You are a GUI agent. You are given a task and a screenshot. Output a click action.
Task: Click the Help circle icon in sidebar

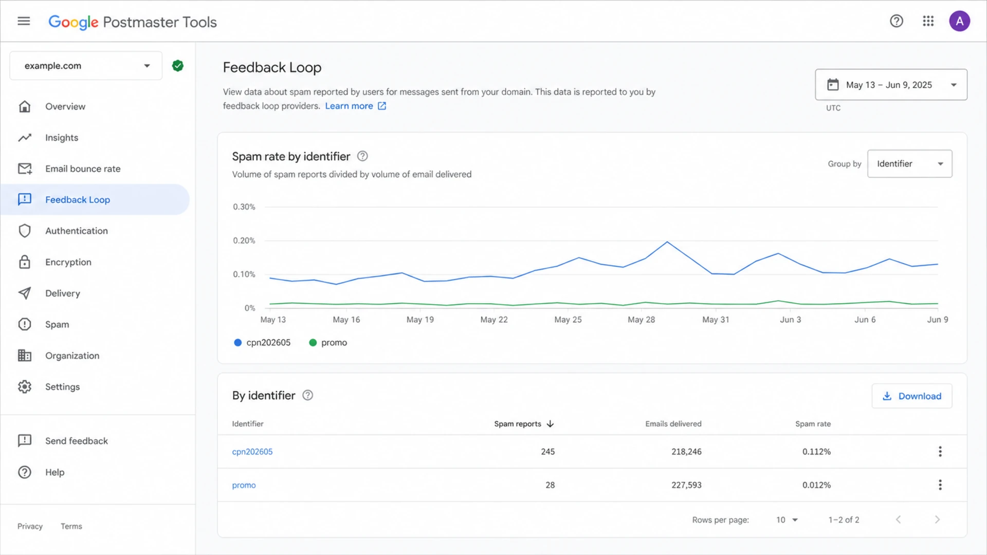25,472
